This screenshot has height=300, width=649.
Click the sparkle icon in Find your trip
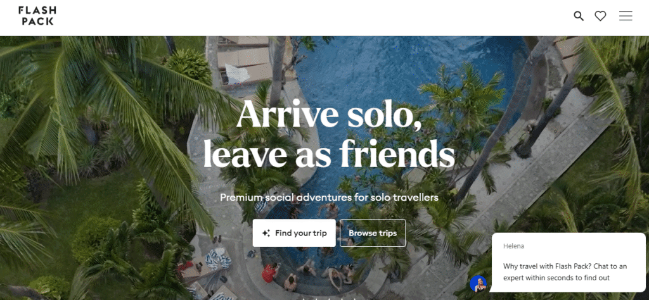point(266,233)
